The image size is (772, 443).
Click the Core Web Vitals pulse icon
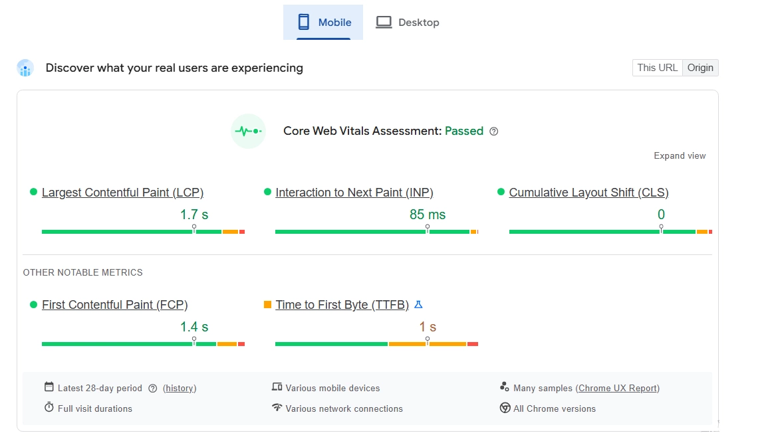(249, 132)
